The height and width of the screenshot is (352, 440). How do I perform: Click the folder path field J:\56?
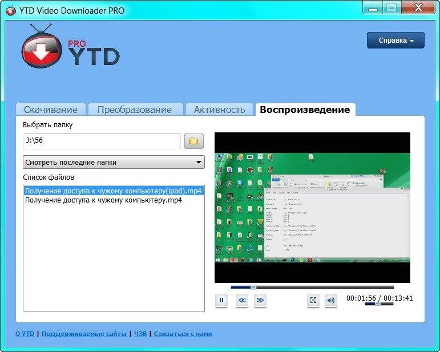click(x=102, y=141)
